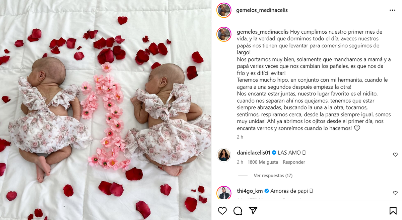Image resolution: width=402 pixels, height=220 pixels.
Task: Like thi4go_km's comment with small heart
Action: point(395,193)
